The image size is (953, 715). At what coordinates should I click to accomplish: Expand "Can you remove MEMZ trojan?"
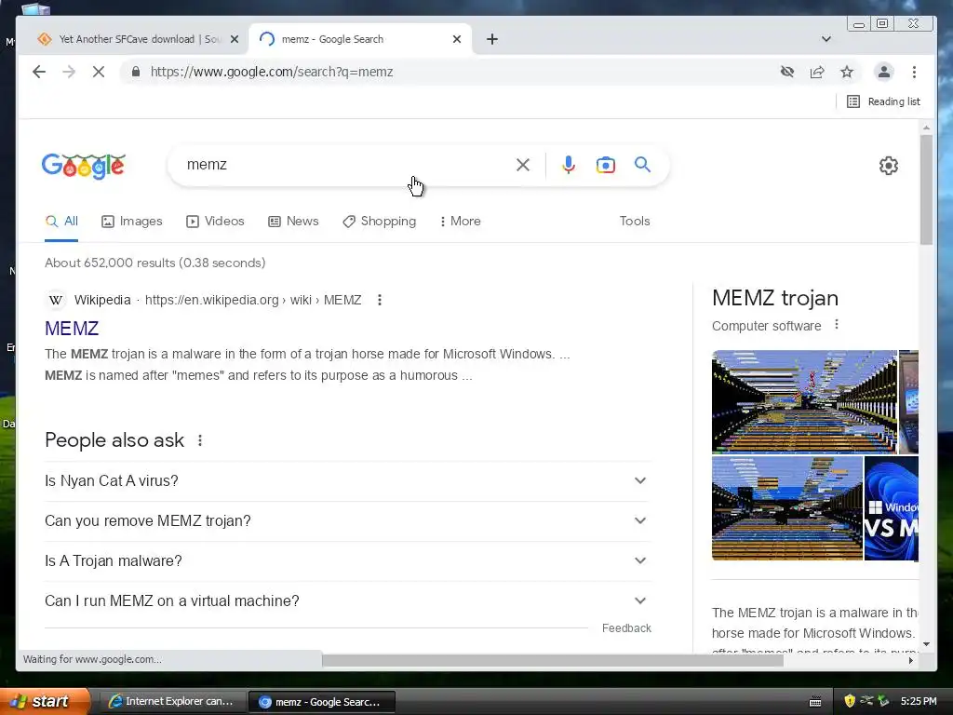click(348, 521)
